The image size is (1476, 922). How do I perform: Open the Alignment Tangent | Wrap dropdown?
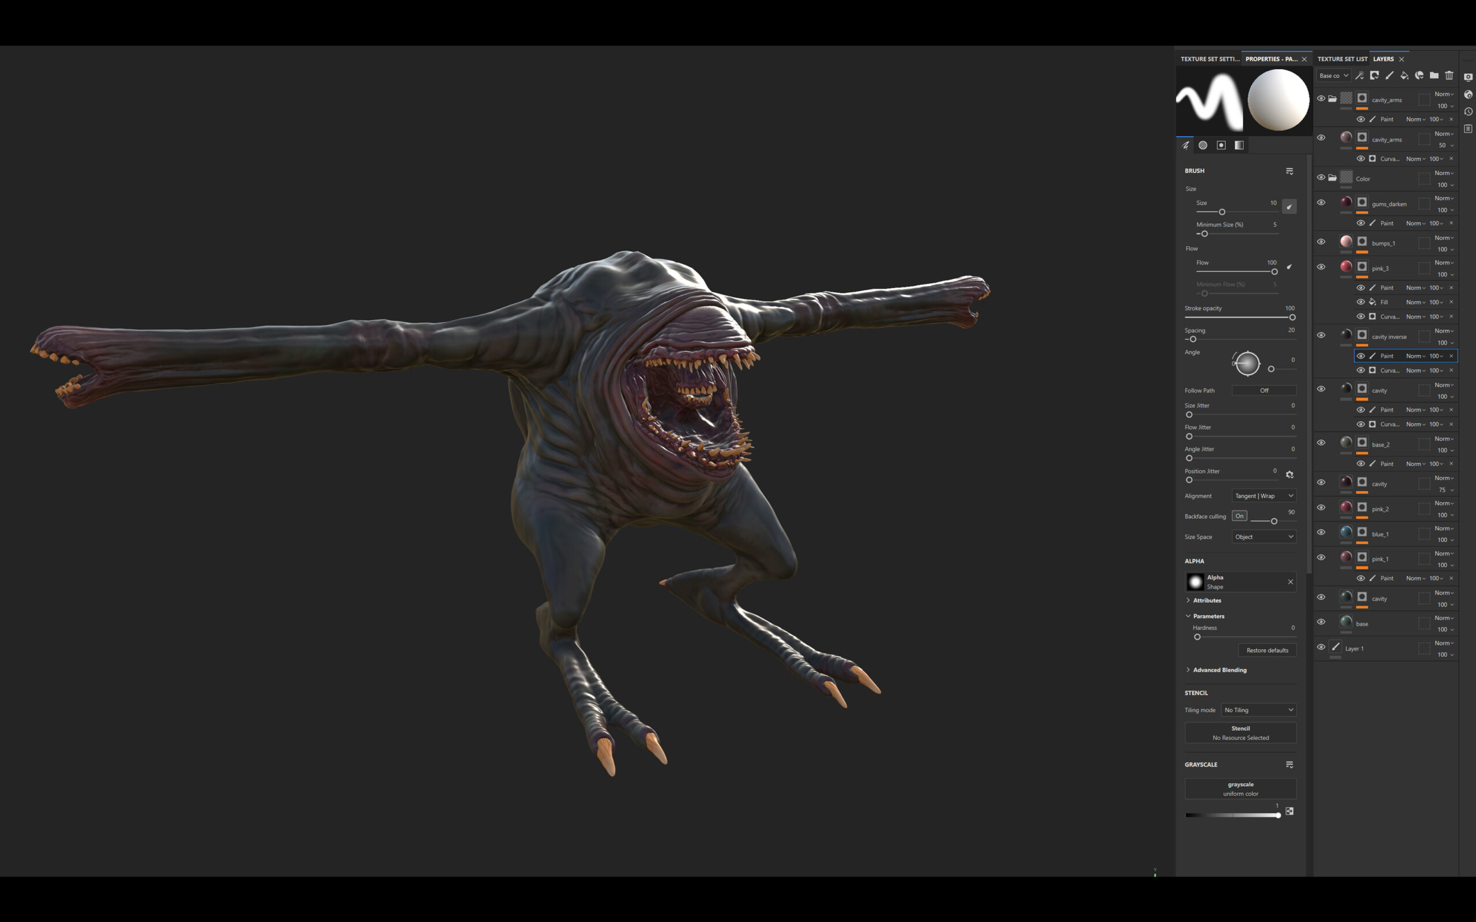pyautogui.click(x=1263, y=496)
